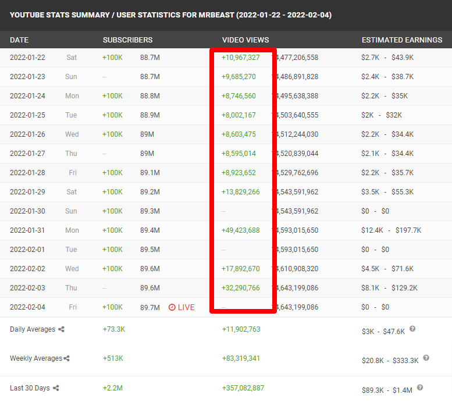Viewport: 452px width, 405px height.
Task: Select the DATE column header
Action: pos(19,40)
